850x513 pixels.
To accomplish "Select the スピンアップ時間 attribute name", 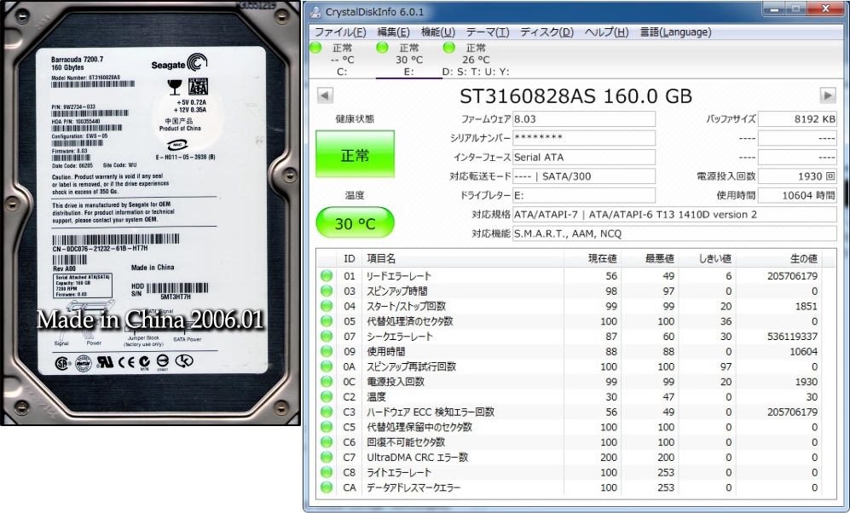I will [396, 291].
